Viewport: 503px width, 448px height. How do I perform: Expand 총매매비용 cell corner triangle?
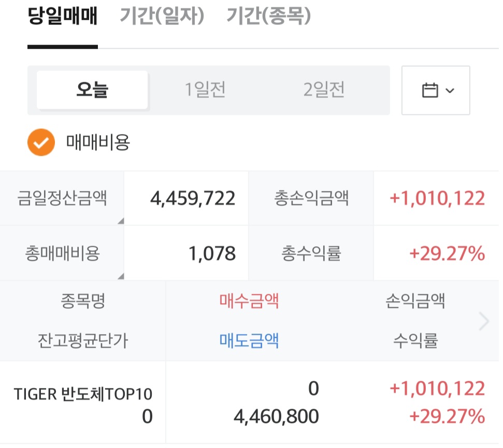pos(121,276)
